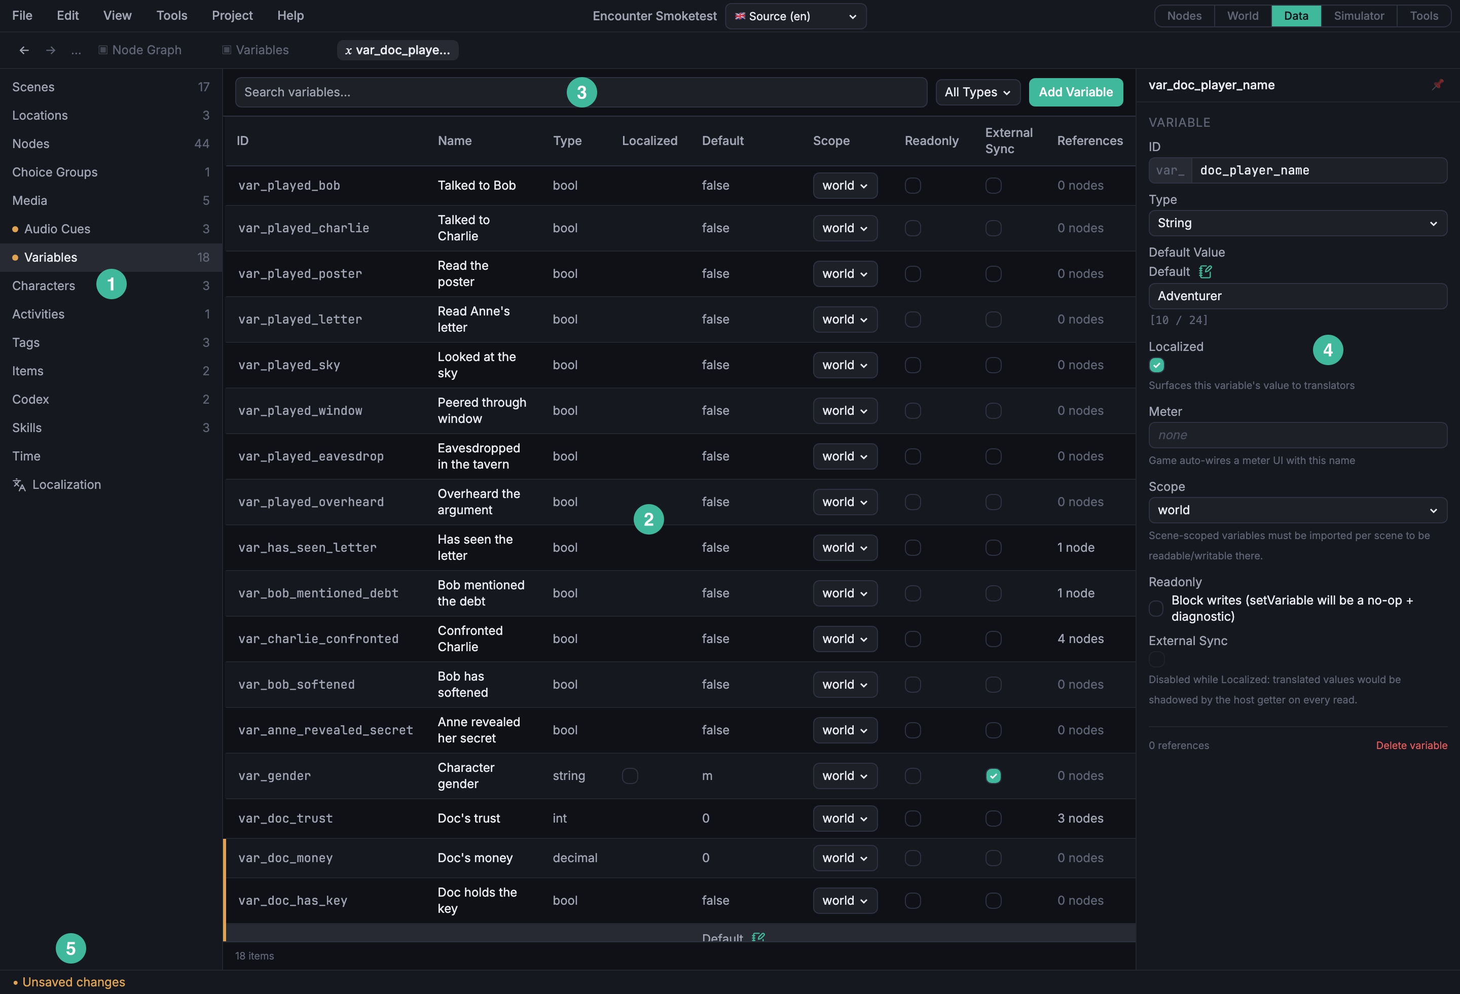Open Skills in the sidebar
This screenshot has height=994, width=1460.
coord(111,428)
